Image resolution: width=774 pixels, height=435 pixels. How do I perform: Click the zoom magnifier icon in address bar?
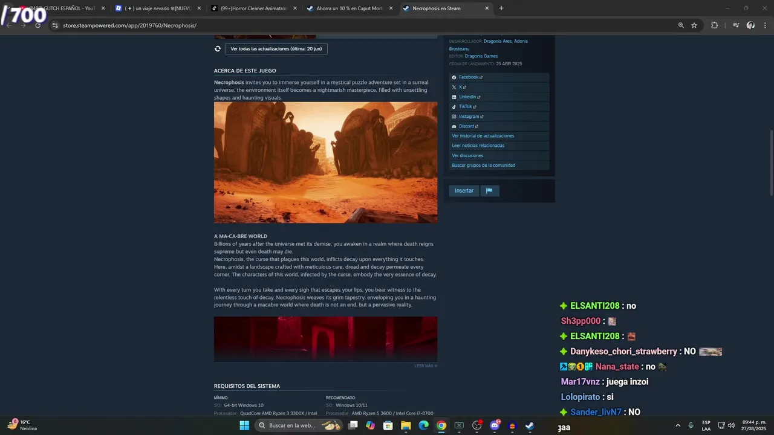tap(681, 25)
